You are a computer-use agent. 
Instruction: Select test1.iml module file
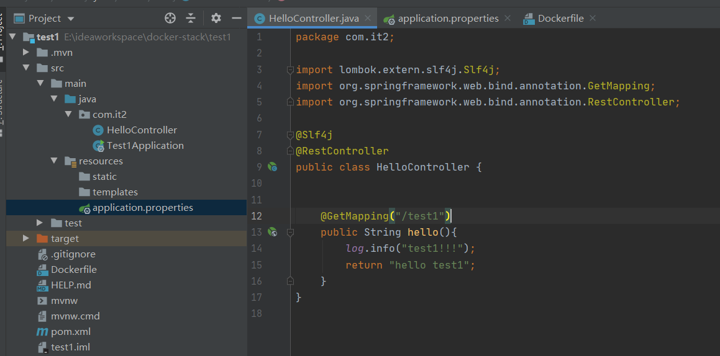(x=70, y=347)
